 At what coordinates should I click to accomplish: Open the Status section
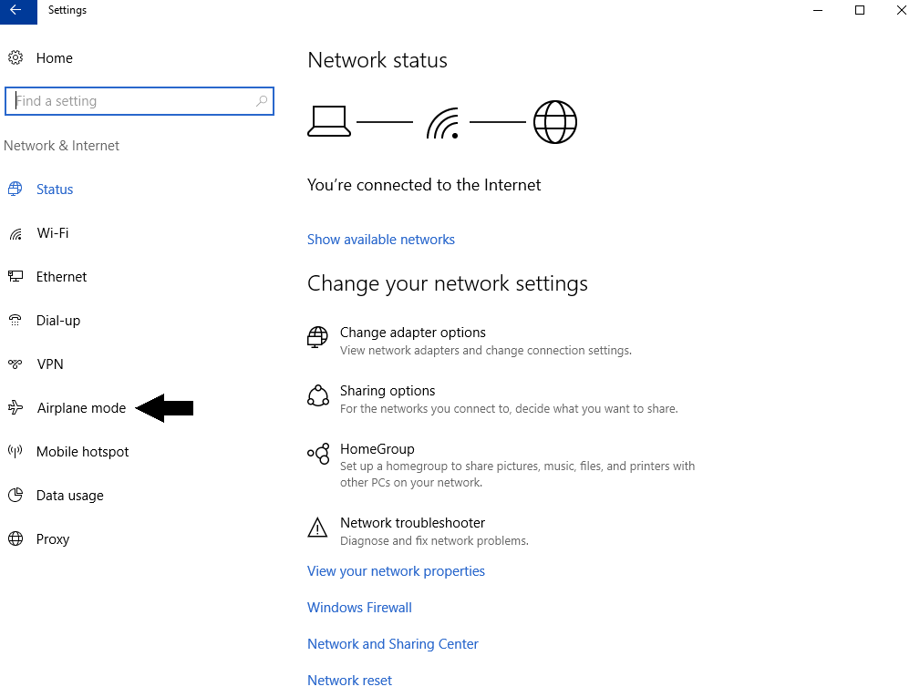click(55, 190)
